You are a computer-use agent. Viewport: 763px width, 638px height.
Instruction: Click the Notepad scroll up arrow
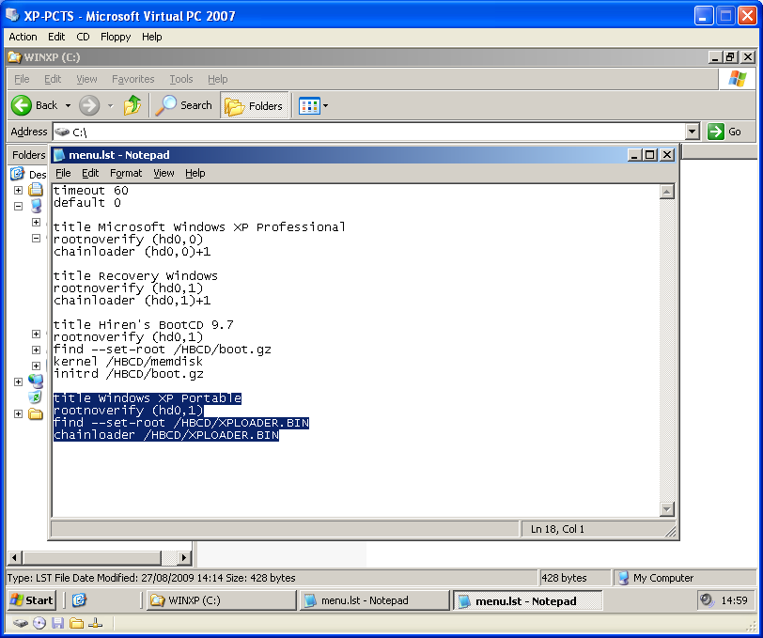666,192
